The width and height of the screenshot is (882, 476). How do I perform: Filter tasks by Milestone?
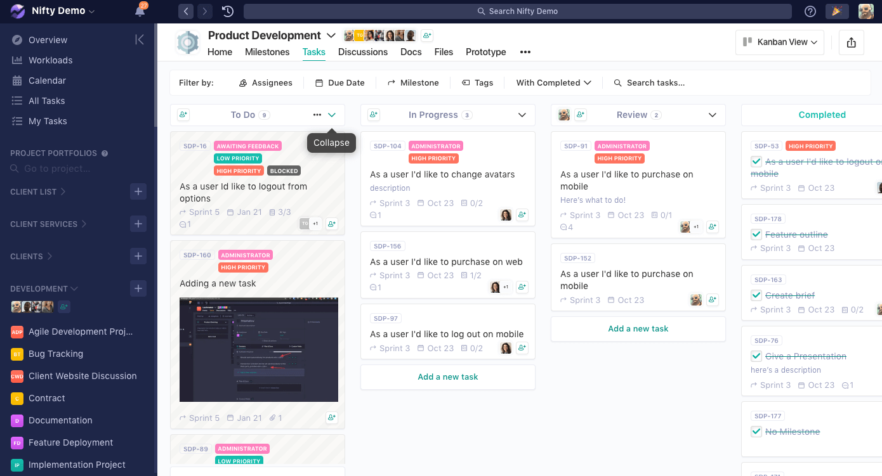pyautogui.click(x=413, y=82)
